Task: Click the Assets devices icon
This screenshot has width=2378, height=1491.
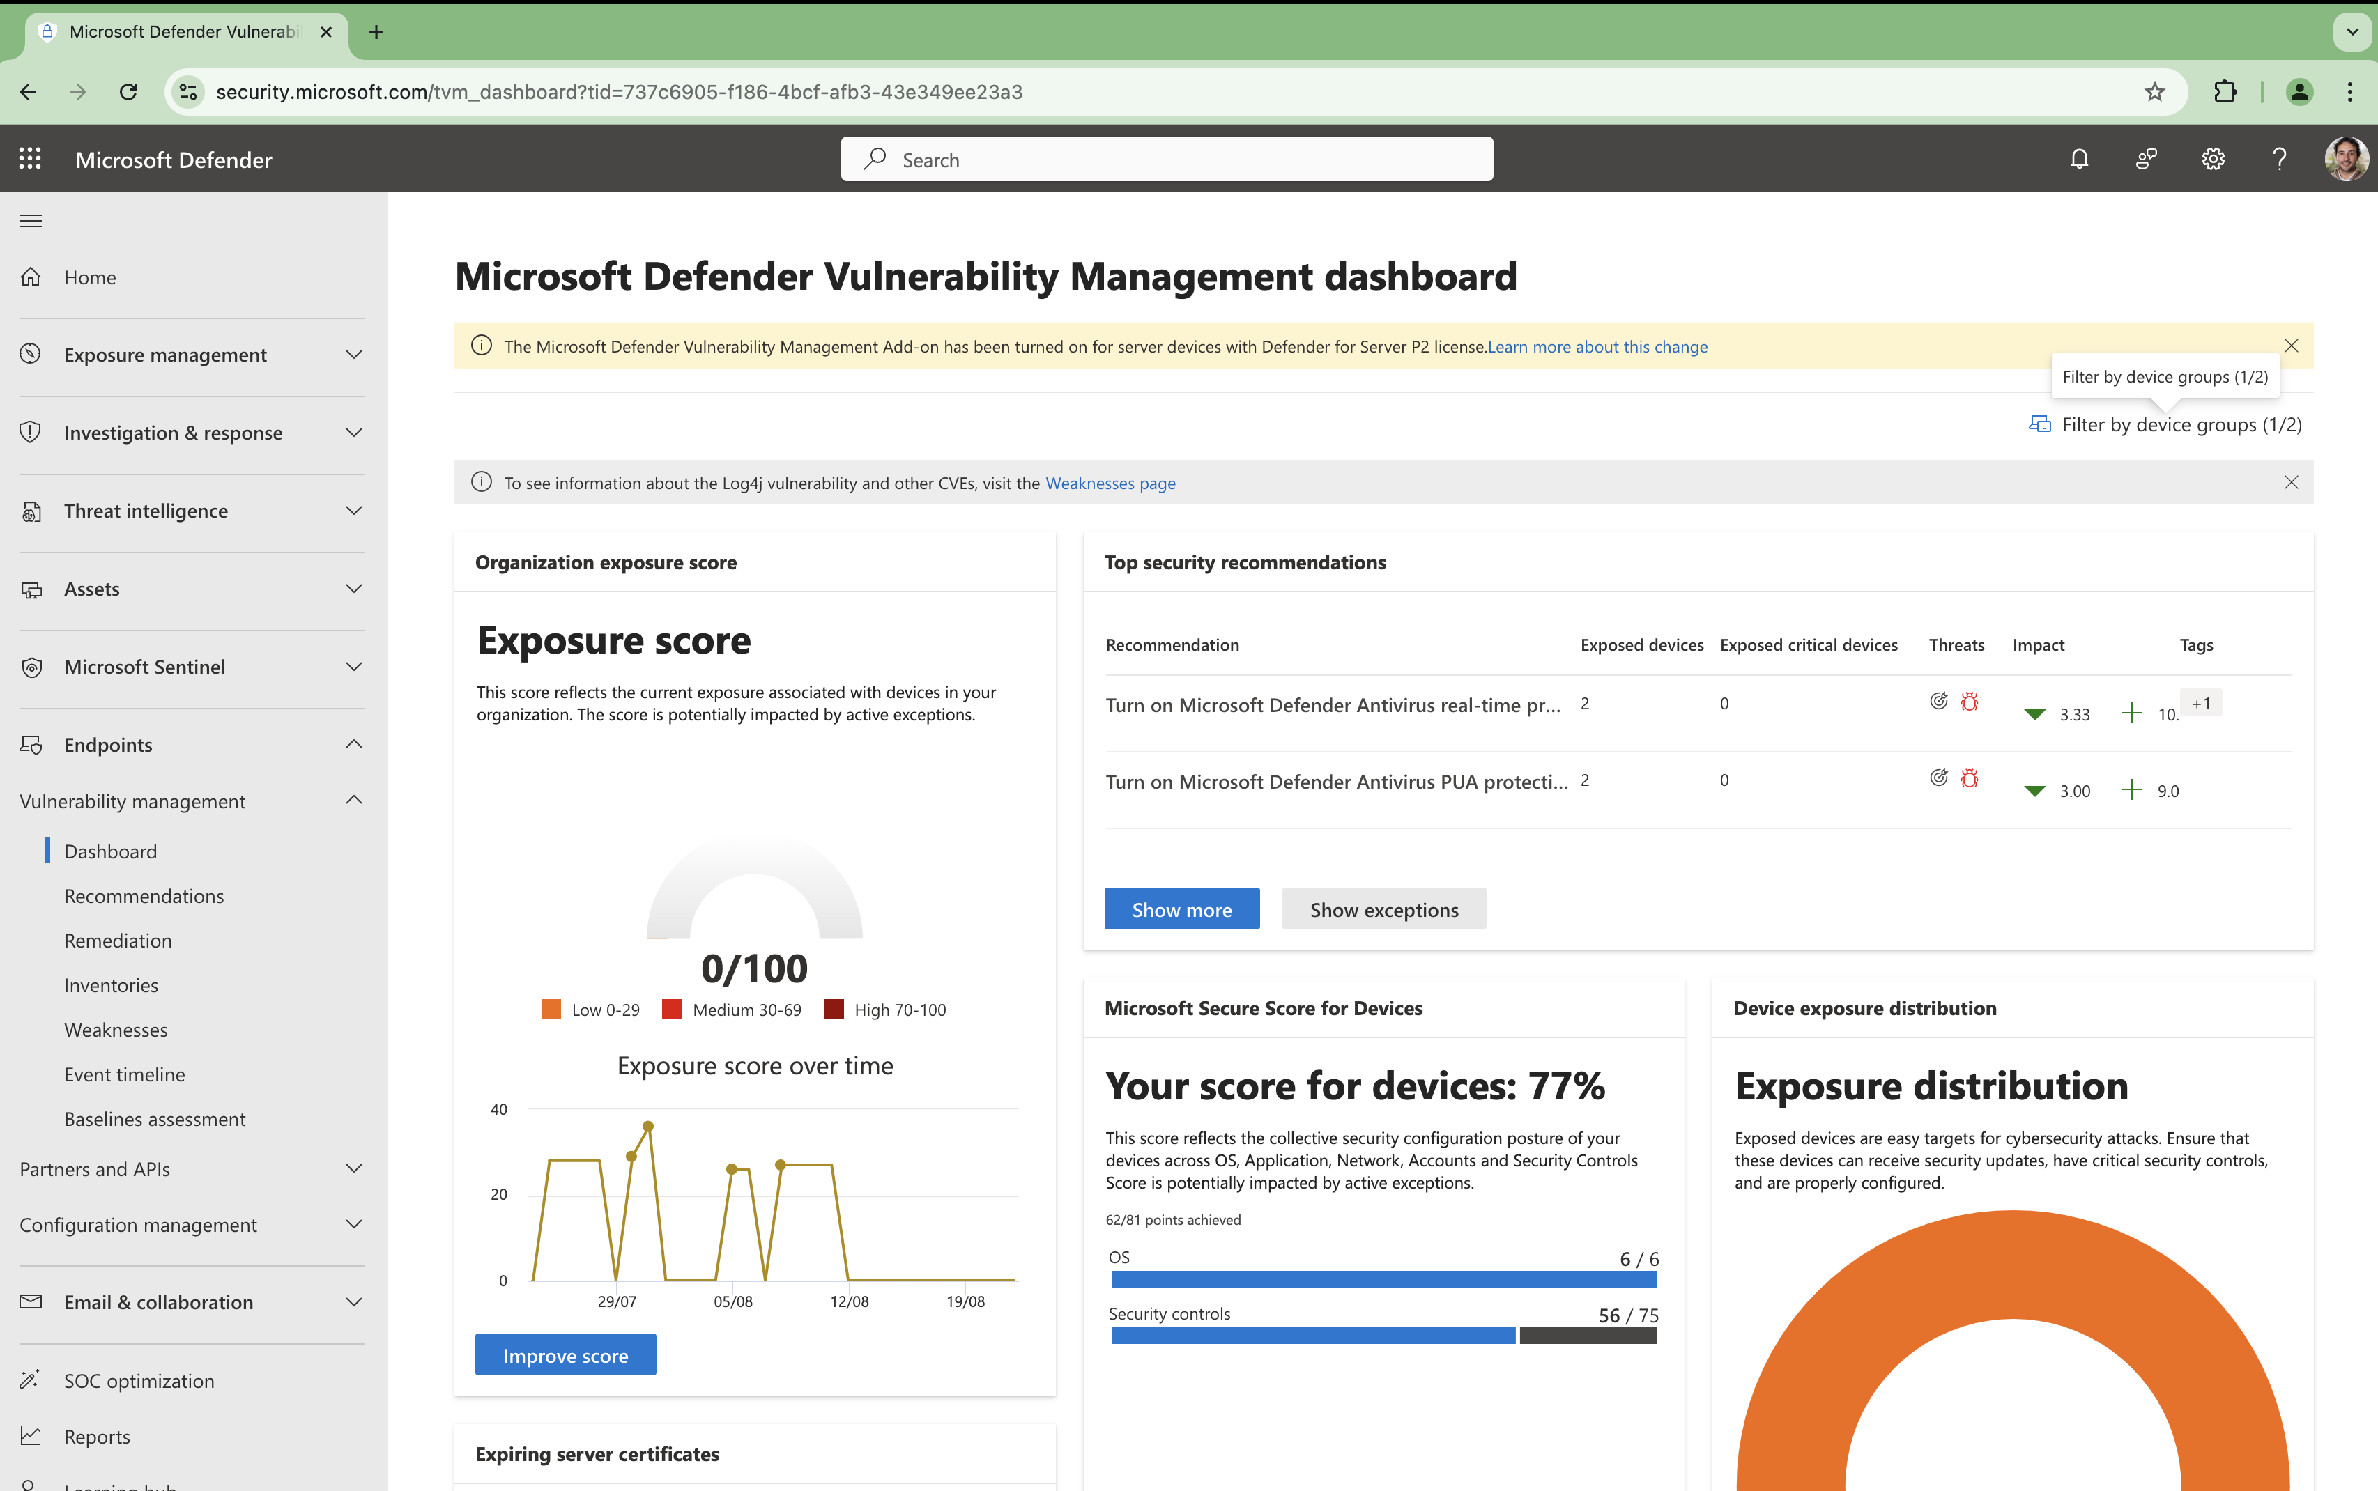Action: point(31,589)
